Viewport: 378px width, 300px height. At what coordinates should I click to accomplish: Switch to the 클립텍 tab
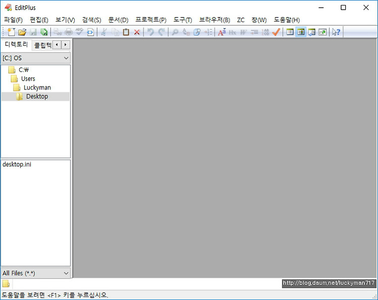pyautogui.click(x=42, y=45)
